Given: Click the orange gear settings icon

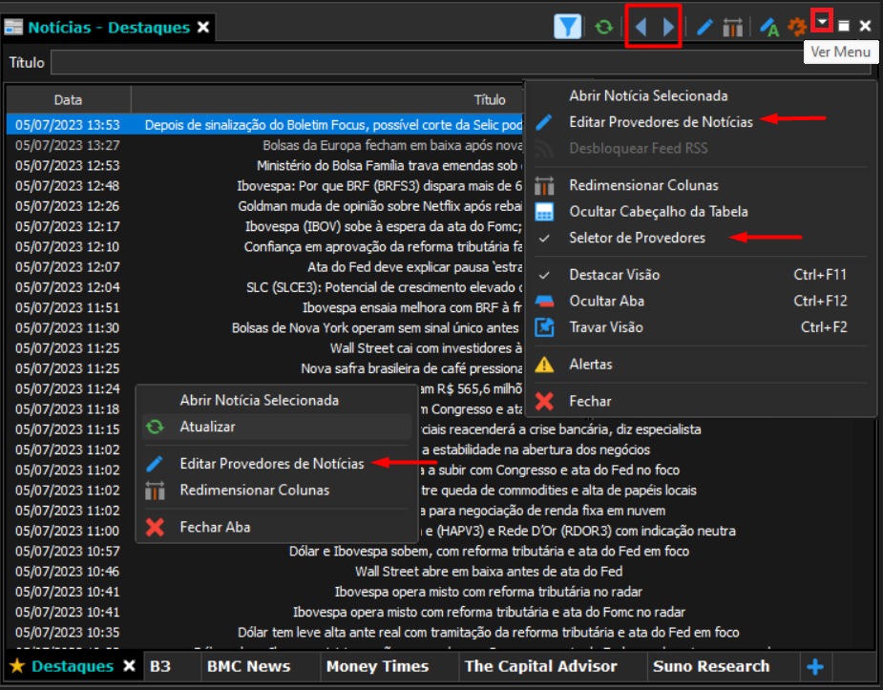Looking at the screenshot, I should 797,27.
